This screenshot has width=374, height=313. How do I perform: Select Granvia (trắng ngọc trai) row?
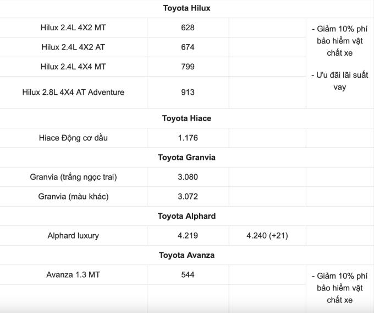pyautogui.click(x=73, y=177)
